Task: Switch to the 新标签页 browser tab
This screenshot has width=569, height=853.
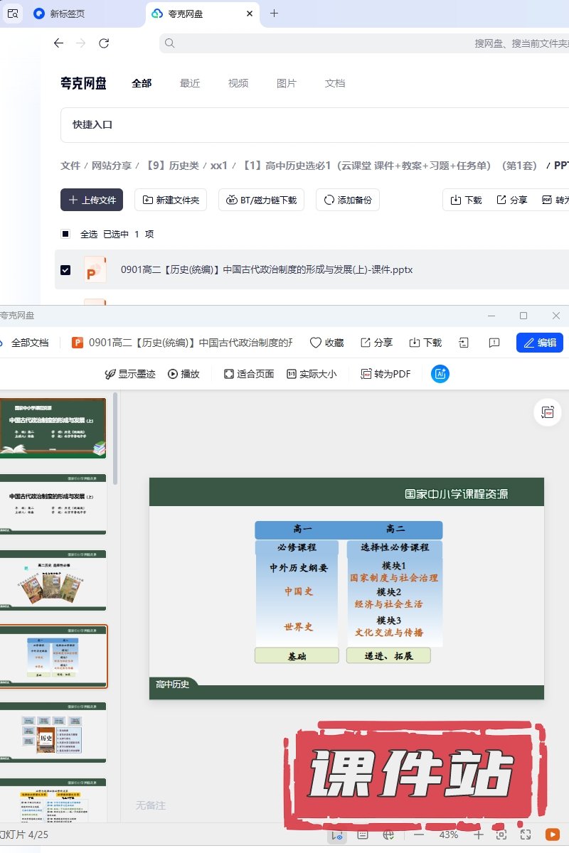Action: tap(68, 14)
